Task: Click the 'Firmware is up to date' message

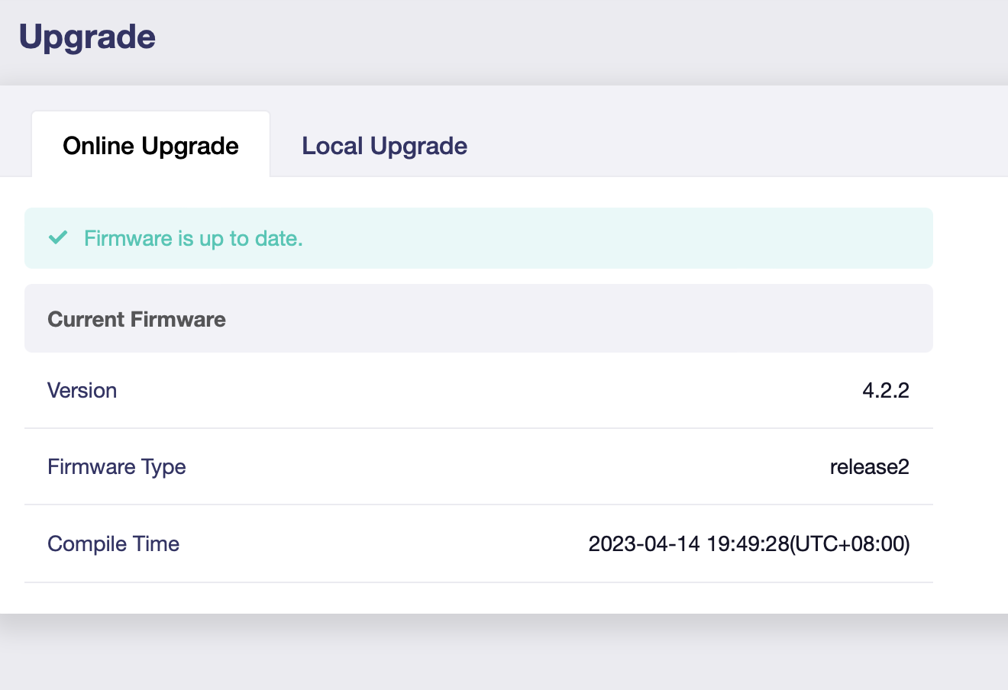Action: 193,239
